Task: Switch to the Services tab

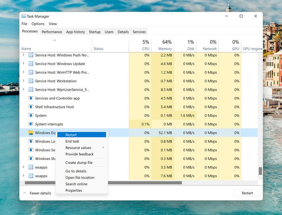Action: click(x=139, y=32)
